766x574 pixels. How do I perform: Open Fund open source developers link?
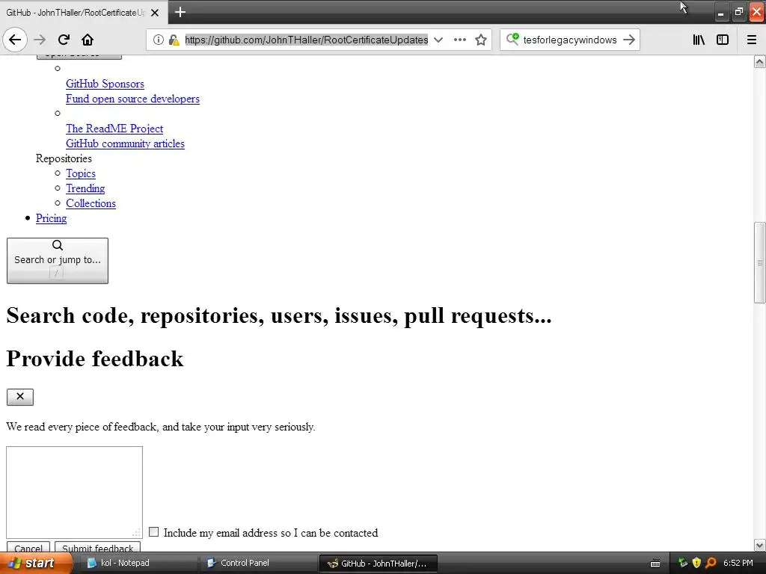point(133,99)
